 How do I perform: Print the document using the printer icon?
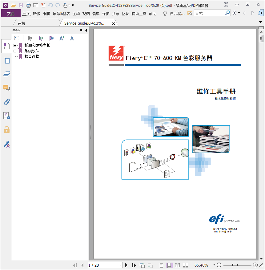tap(28, 5)
